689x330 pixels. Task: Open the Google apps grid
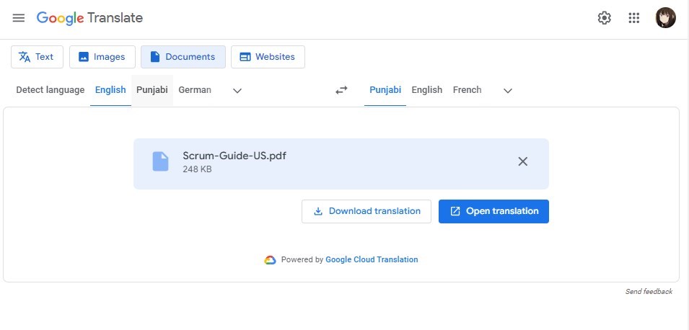(633, 18)
